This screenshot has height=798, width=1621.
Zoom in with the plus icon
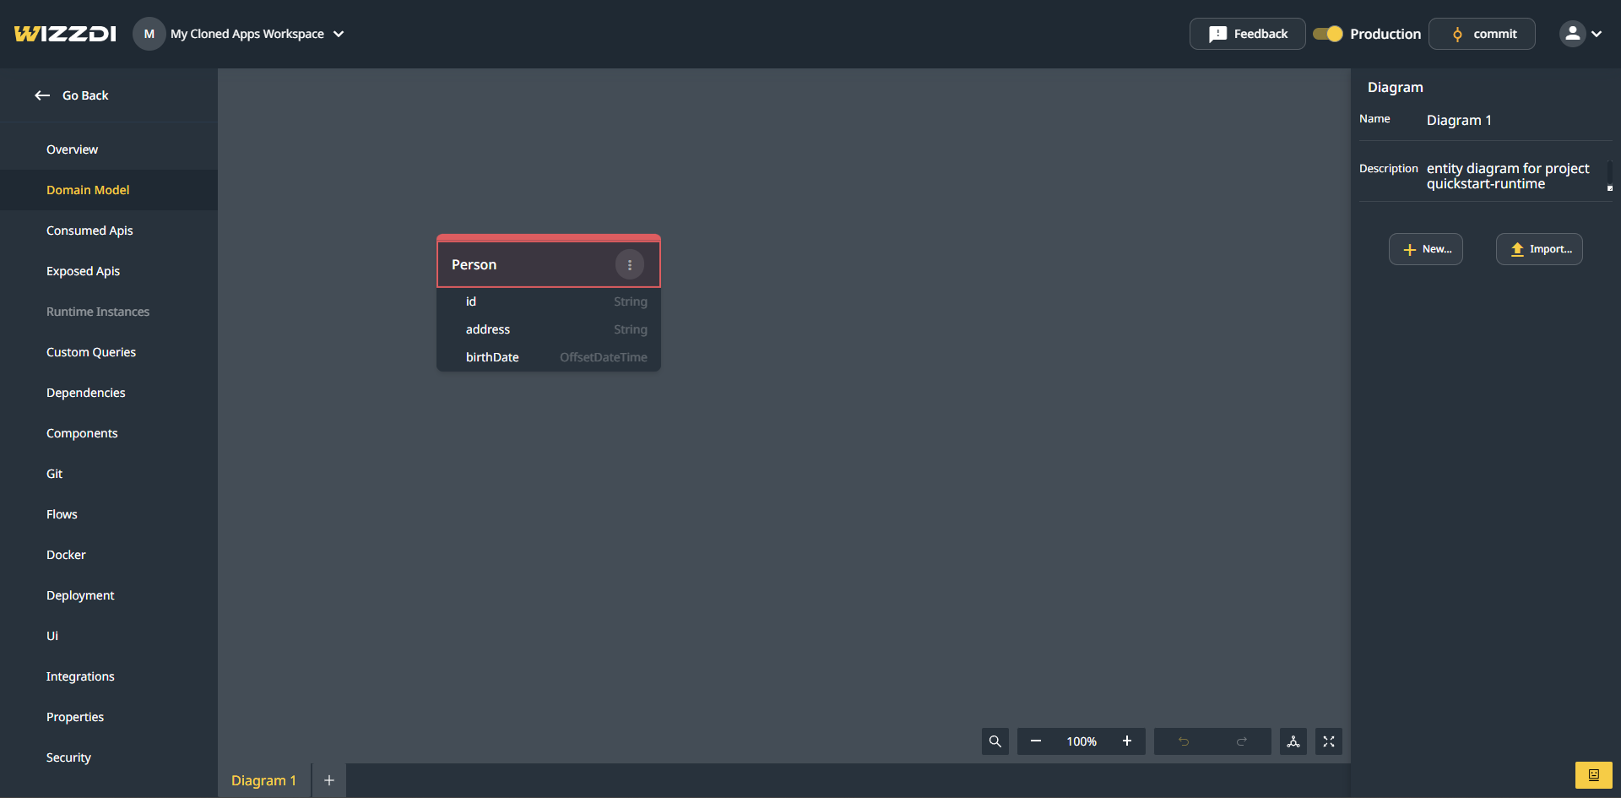[x=1127, y=741]
